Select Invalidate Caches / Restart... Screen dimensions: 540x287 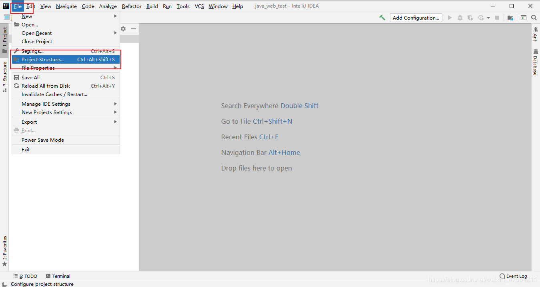point(66,94)
